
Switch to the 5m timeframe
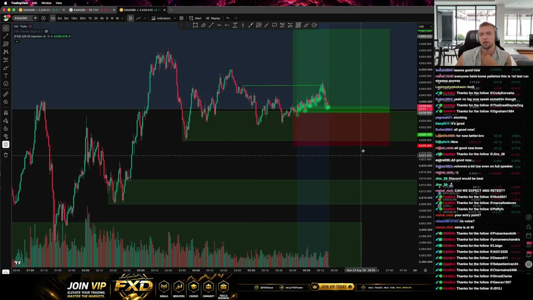pyautogui.click(x=66, y=18)
